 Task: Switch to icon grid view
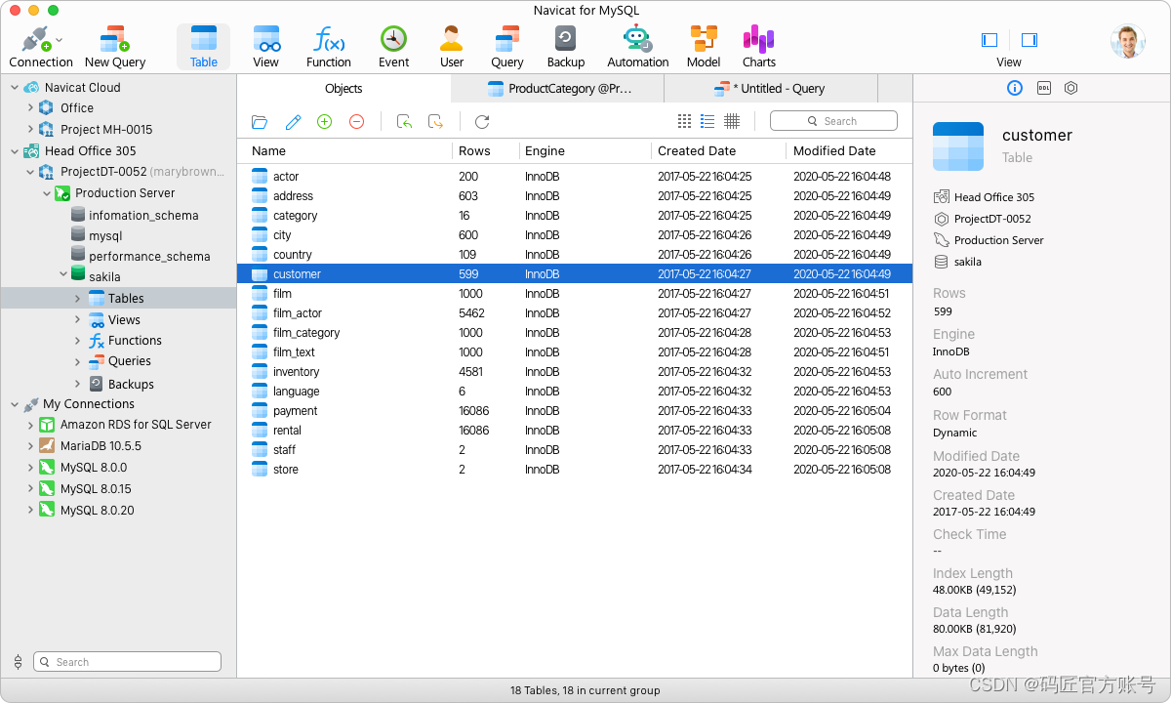684,121
